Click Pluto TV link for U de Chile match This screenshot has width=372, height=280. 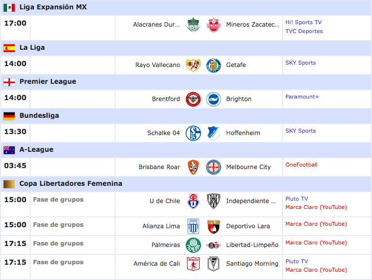tap(296, 199)
